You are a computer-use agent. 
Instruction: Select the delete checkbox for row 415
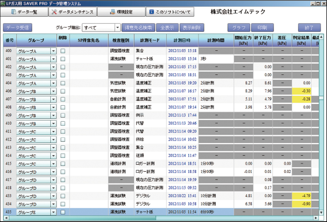63,164
